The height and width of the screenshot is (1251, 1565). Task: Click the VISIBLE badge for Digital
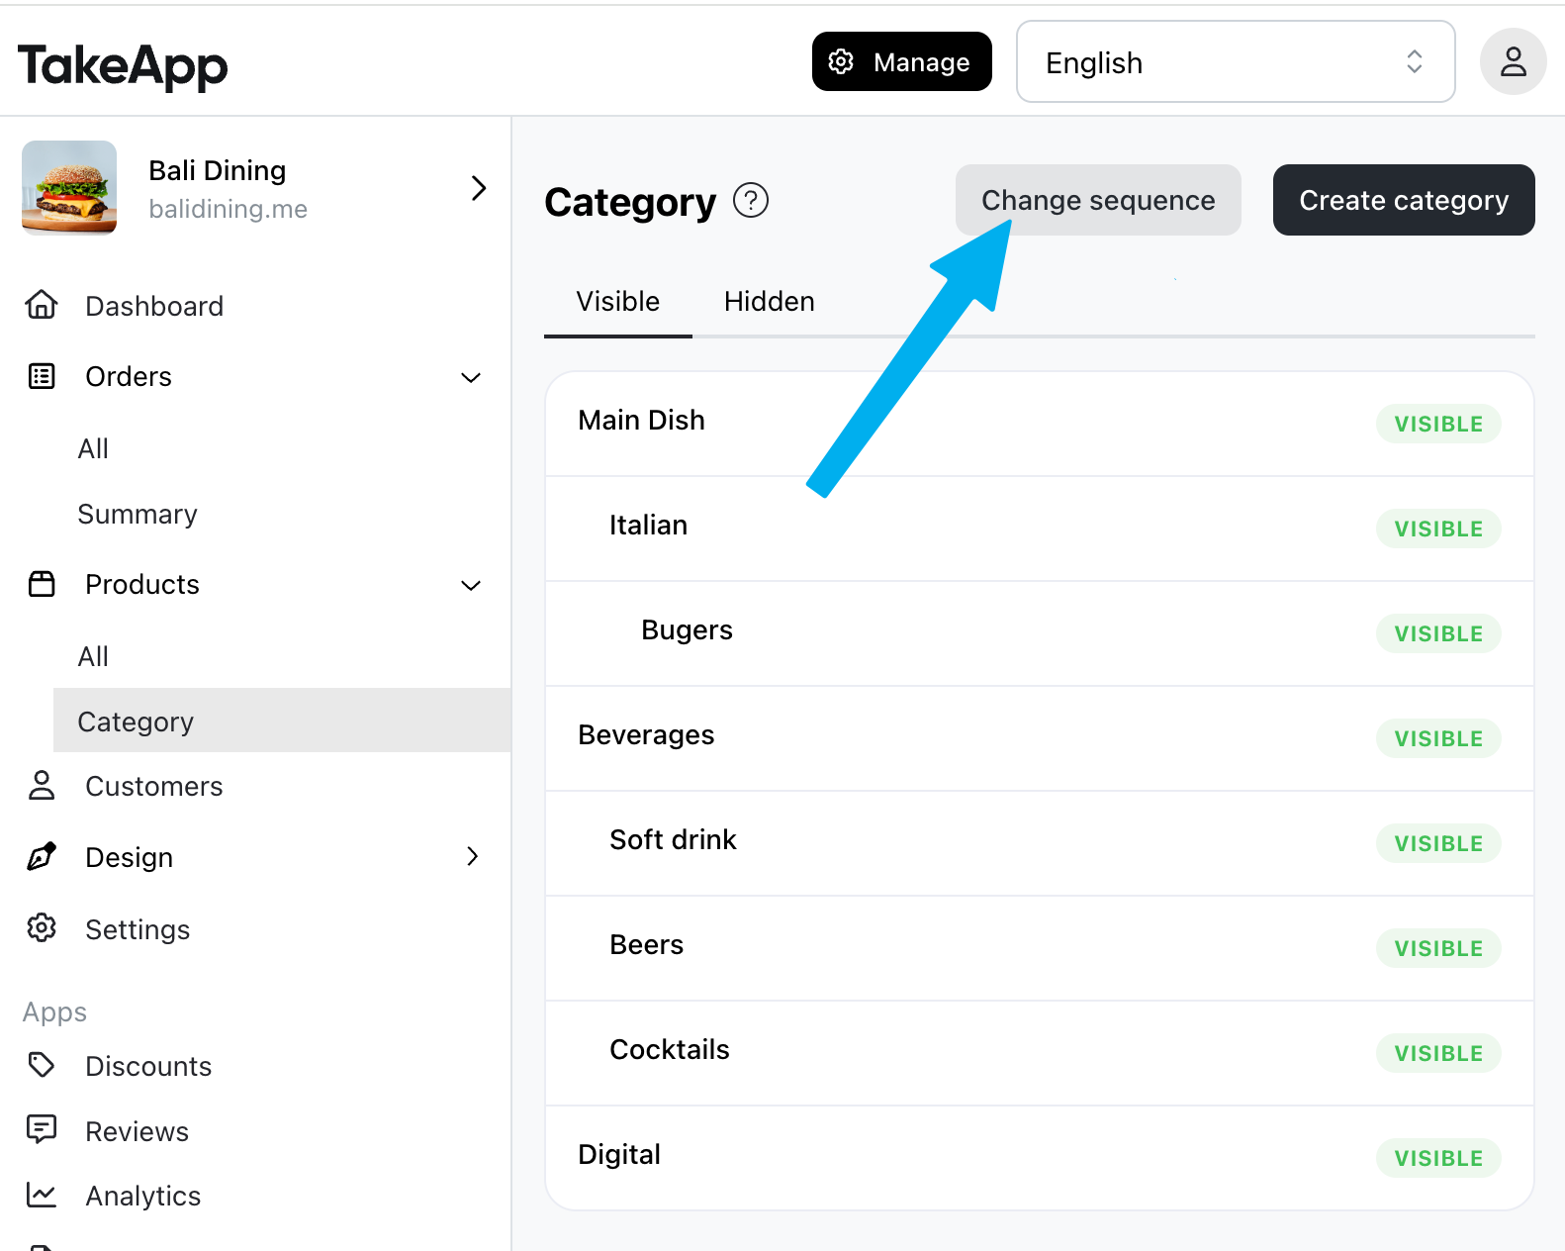click(x=1438, y=1158)
